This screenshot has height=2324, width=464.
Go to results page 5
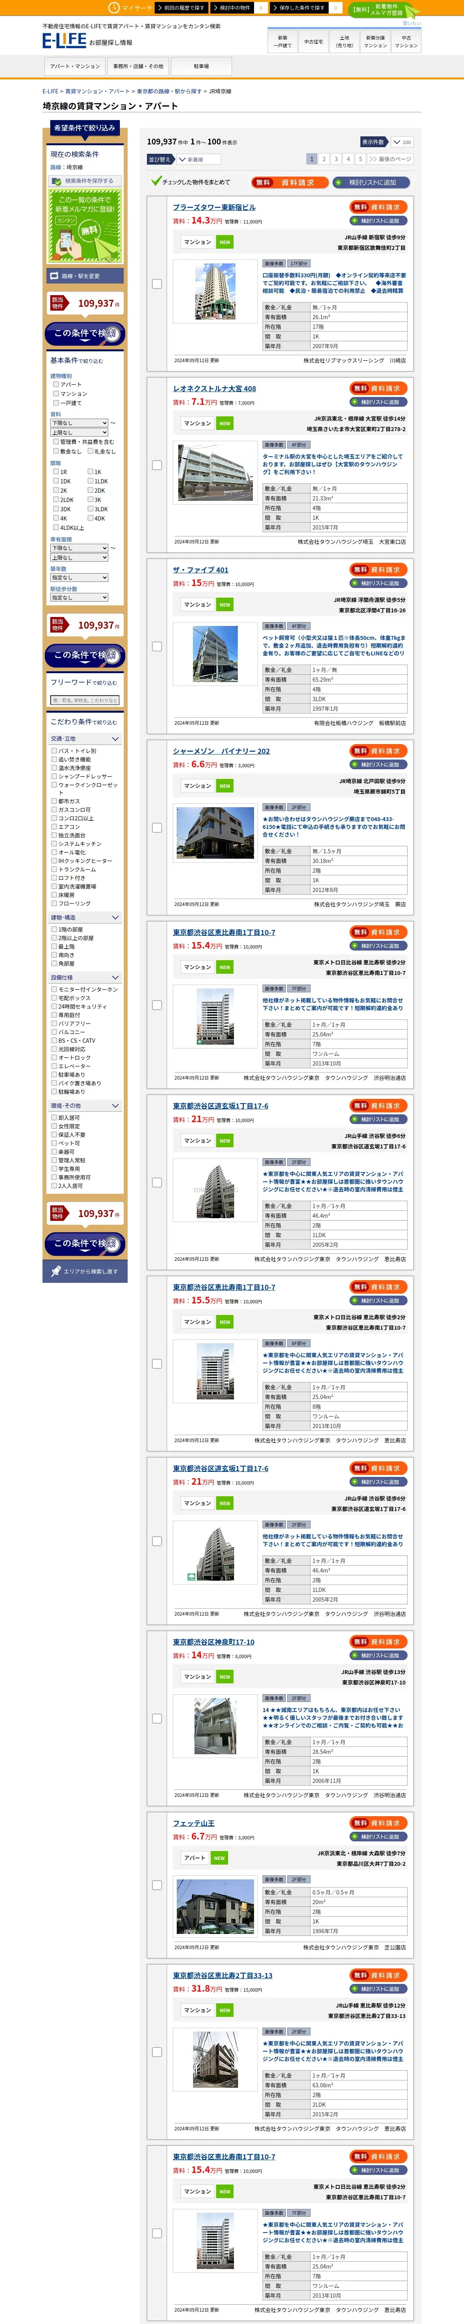tap(360, 159)
